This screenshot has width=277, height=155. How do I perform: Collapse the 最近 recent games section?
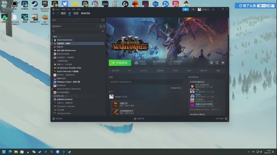[x=55, y=37]
